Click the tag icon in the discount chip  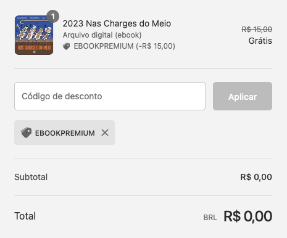click(26, 133)
